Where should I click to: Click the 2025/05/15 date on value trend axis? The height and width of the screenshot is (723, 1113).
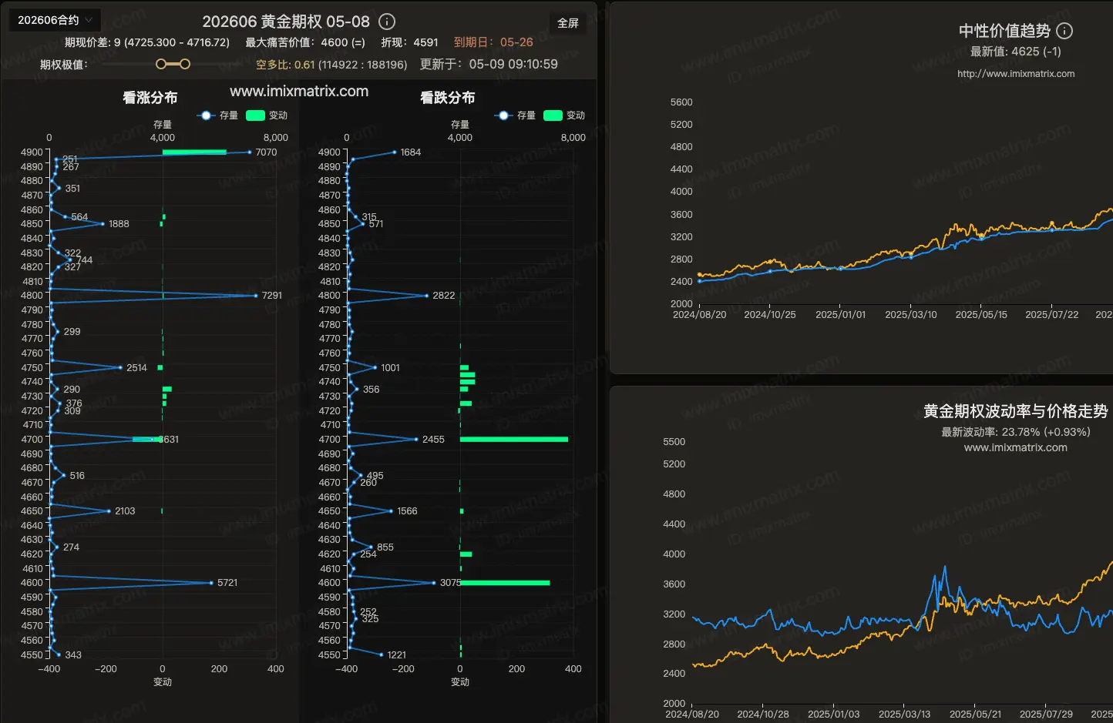pyautogui.click(x=981, y=315)
